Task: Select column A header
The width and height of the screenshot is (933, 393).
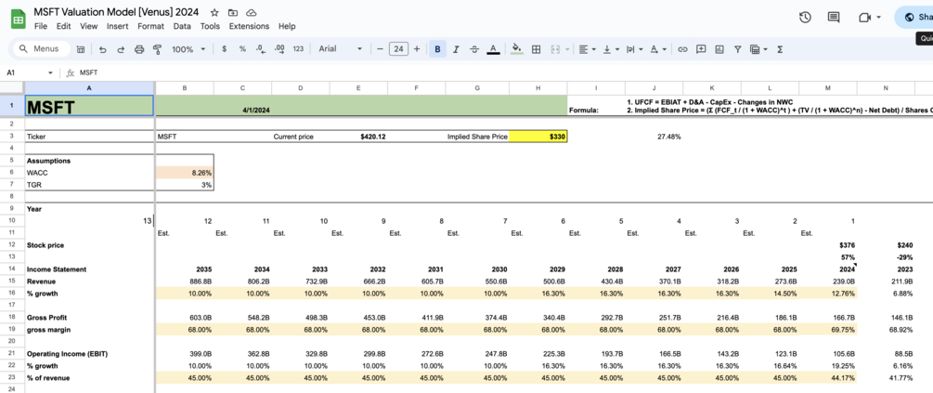Action: 89,88
